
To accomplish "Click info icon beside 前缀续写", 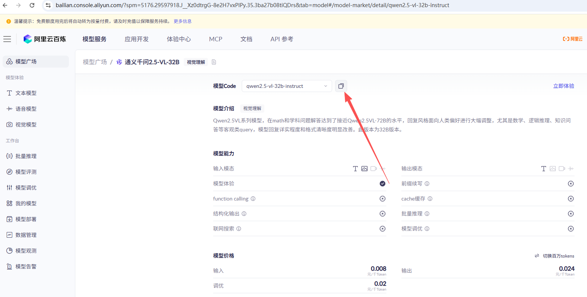I will click(x=427, y=184).
